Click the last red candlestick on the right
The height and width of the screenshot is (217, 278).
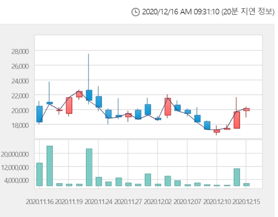[246, 109]
